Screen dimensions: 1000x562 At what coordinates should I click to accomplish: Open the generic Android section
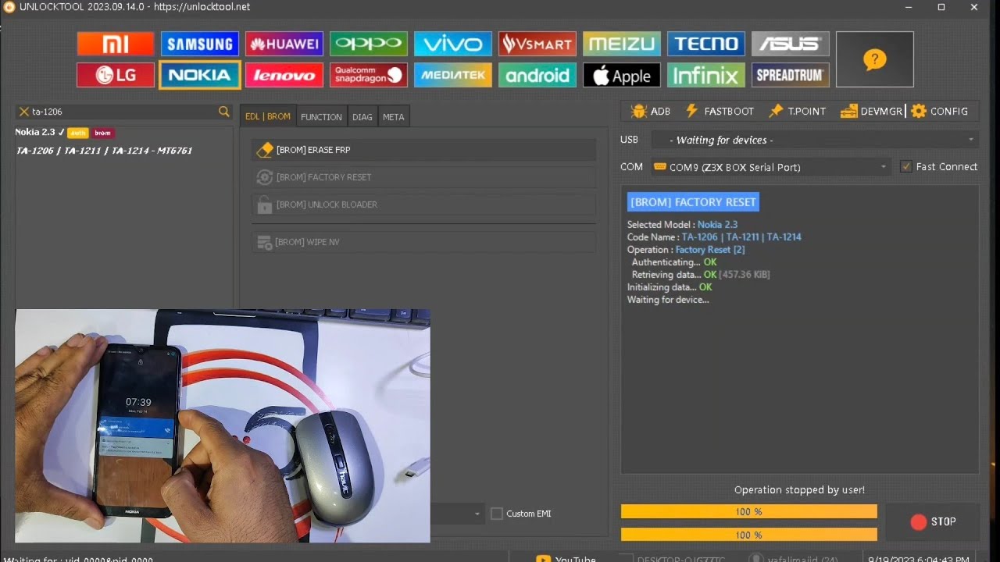coord(537,75)
